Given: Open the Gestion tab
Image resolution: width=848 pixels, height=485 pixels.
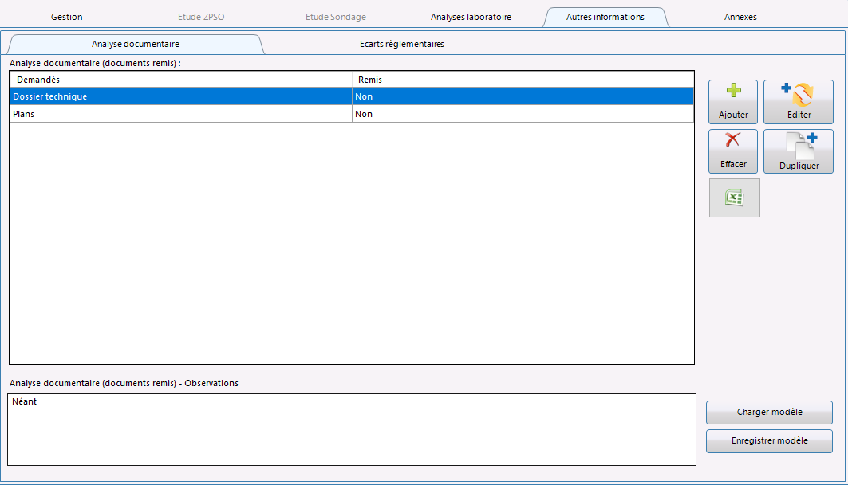Looking at the screenshot, I should (67, 17).
